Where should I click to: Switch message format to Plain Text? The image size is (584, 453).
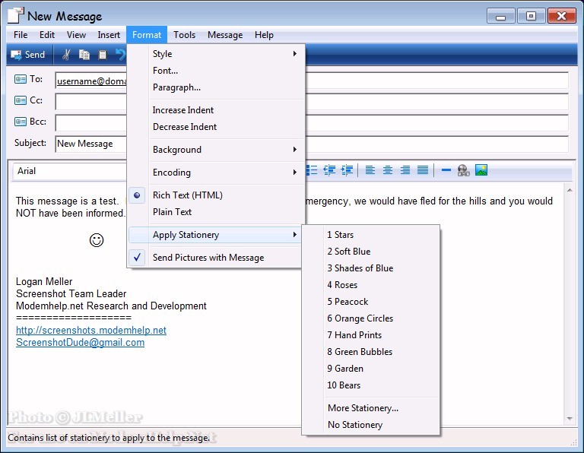tap(172, 212)
